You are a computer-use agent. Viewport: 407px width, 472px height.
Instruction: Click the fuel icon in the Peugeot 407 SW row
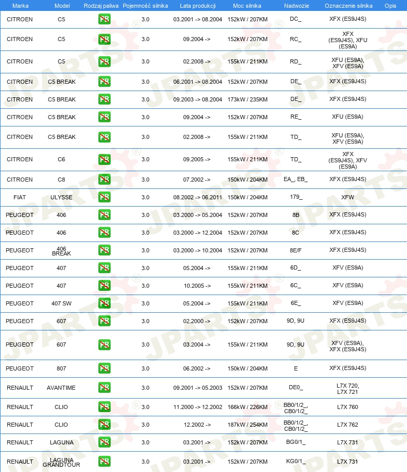(x=105, y=303)
